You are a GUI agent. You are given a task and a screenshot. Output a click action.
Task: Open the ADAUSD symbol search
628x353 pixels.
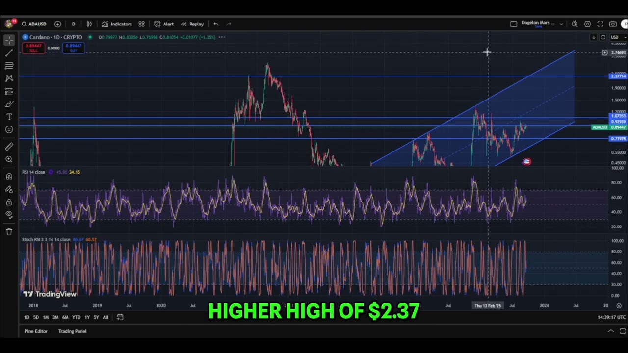(x=34, y=24)
